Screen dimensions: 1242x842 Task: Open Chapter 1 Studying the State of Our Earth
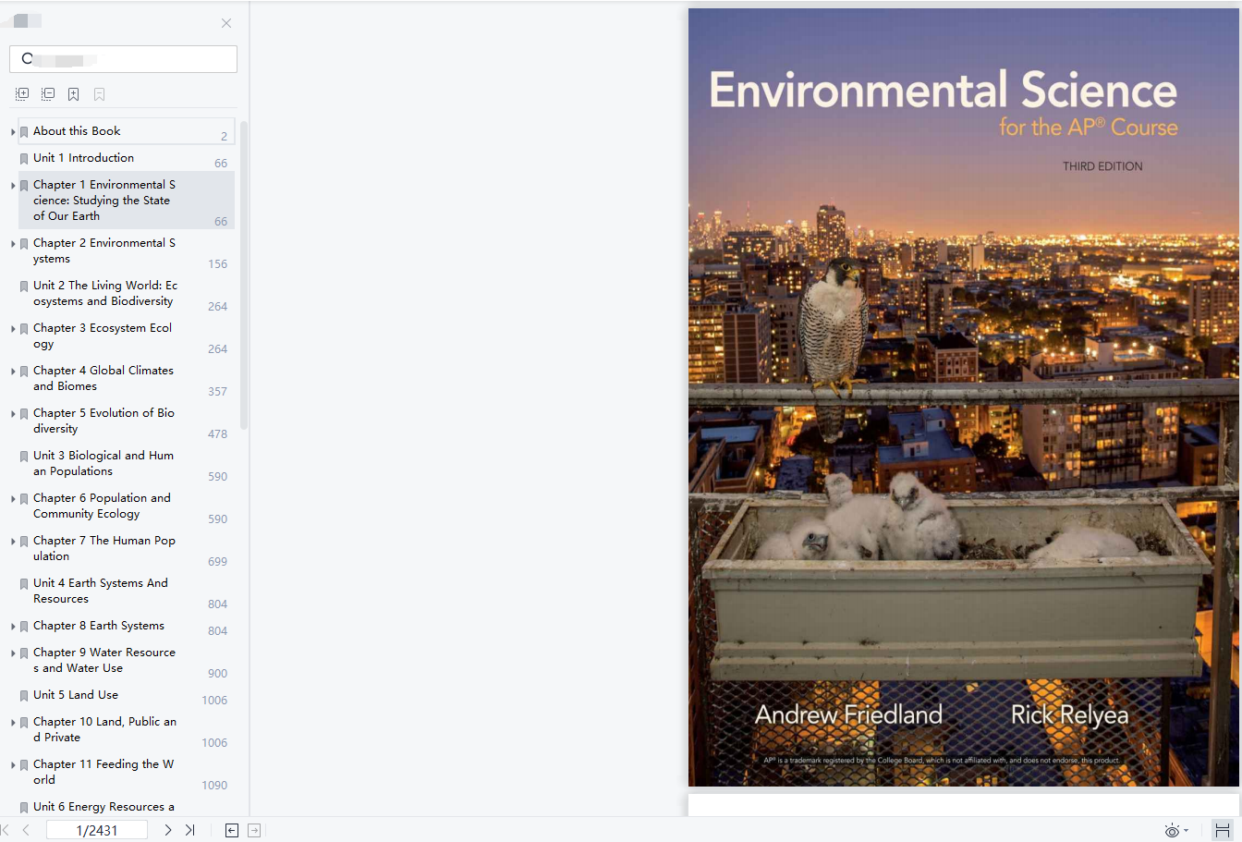(103, 201)
